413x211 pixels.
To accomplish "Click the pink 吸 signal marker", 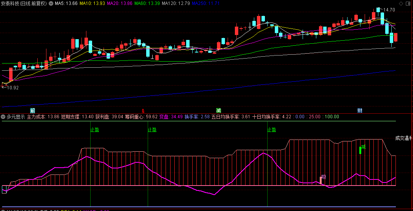I will pyautogui.click(x=323, y=177).
